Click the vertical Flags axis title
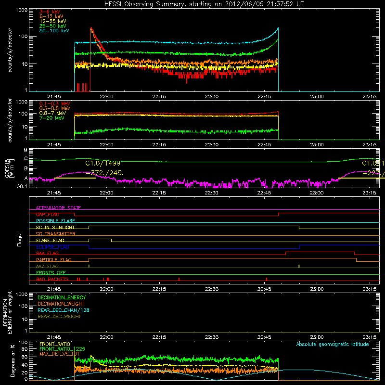 (20, 240)
